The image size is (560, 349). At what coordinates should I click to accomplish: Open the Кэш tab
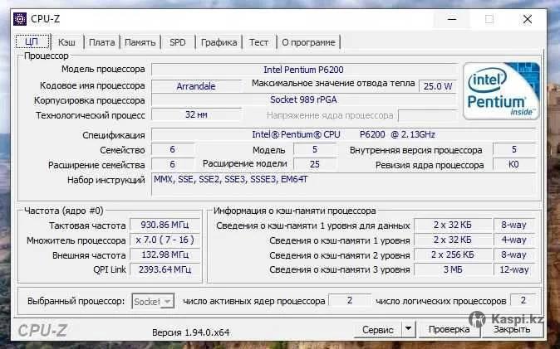tap(67, 42)
